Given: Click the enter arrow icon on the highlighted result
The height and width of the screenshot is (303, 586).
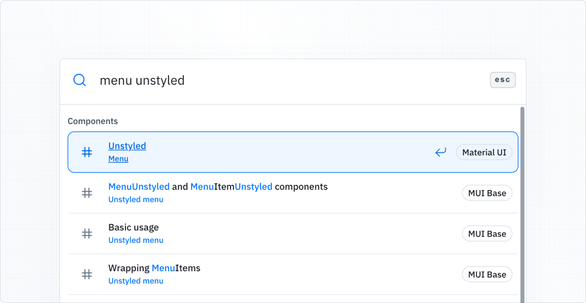Looking at the screenshot, I should (440, 152).
